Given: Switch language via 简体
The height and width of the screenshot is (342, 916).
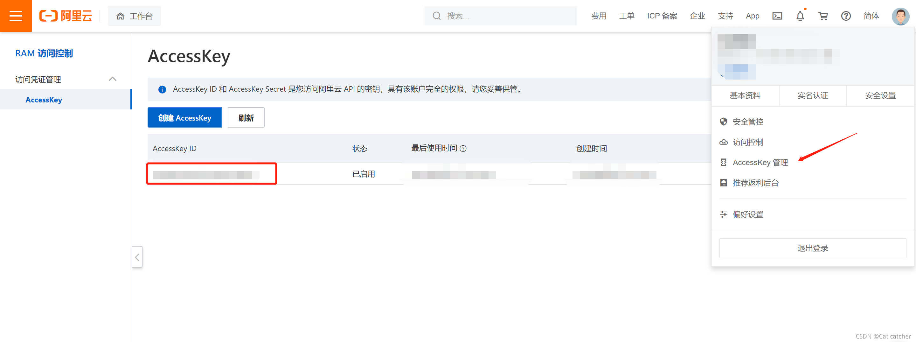Looking at the screenshot, I should click(871, 16).
